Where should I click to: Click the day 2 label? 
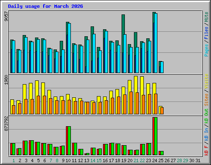(20, 160)
